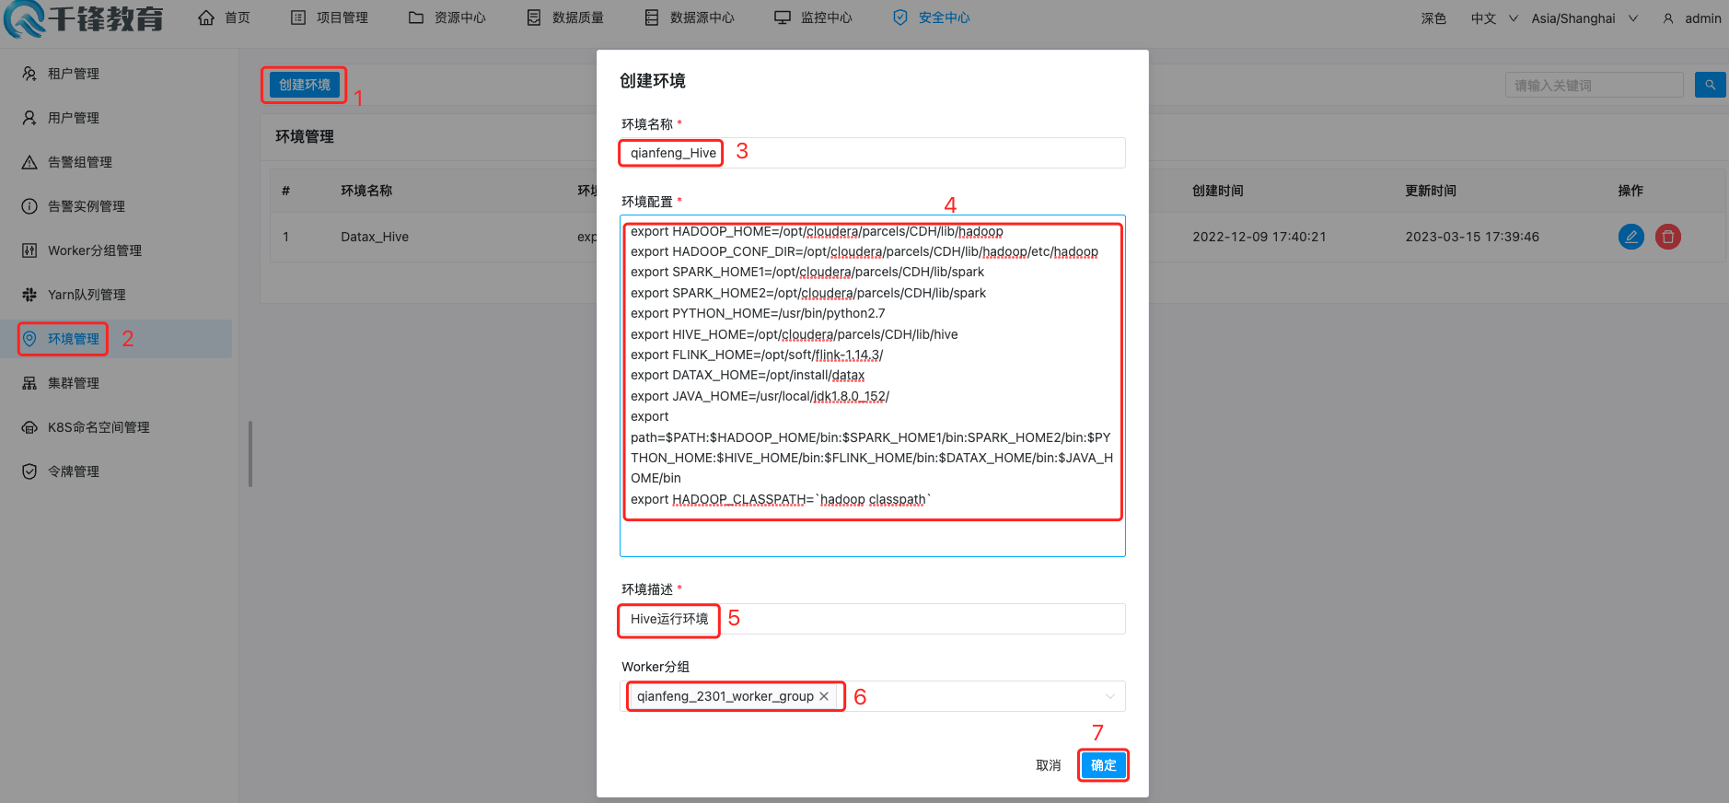Click 取消 to cancel dialog

click(1048, 765)
